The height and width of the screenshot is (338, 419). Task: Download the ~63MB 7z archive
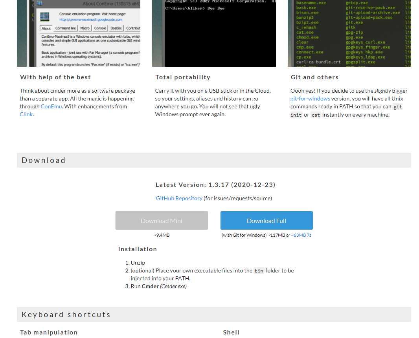[301, 235]
